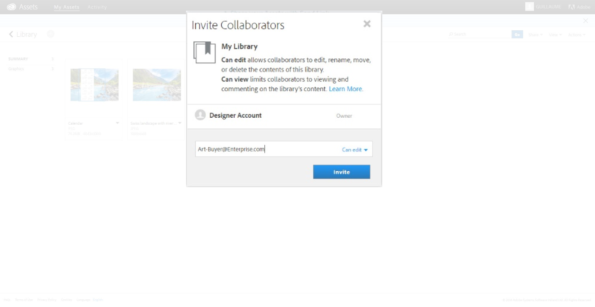Open the Actions dropdown menu

click(x=577, y=35)
